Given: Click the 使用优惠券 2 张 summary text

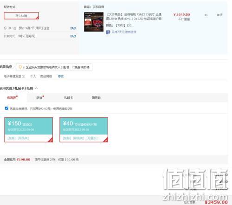Looking at the screenshot, I should pos(57,160).
